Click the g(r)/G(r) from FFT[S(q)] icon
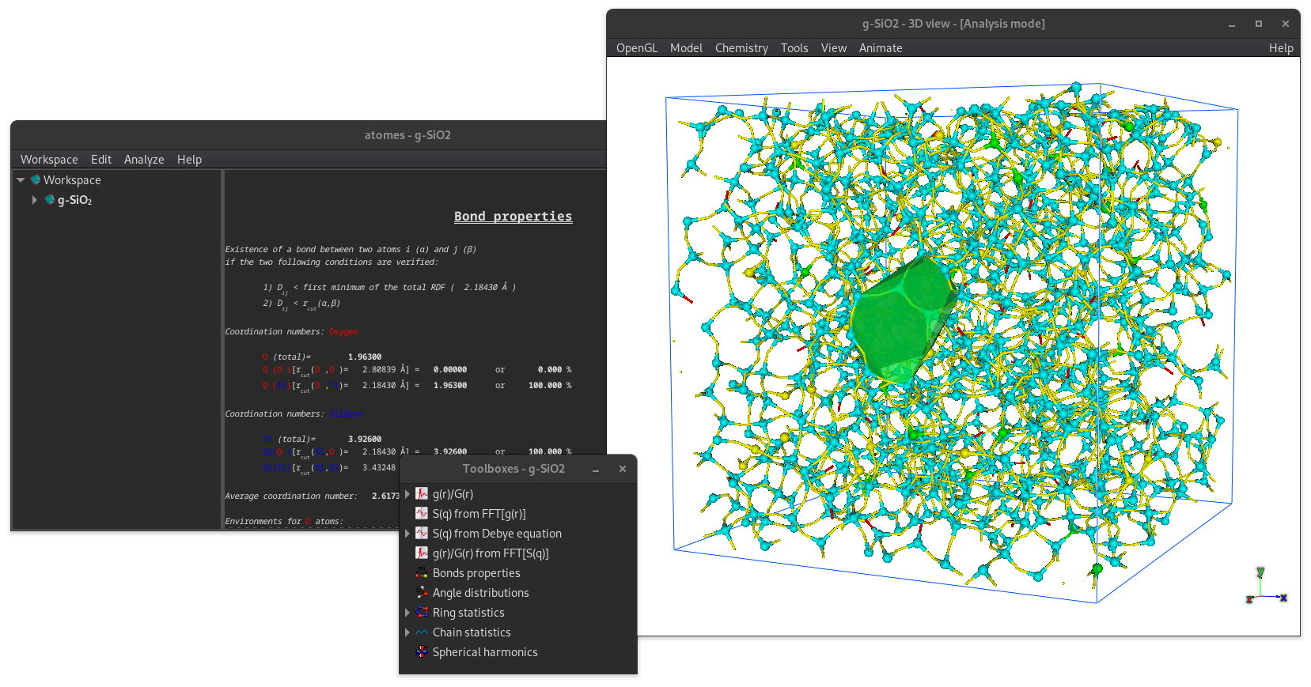The image size is (1311, 687). point(422,553)
